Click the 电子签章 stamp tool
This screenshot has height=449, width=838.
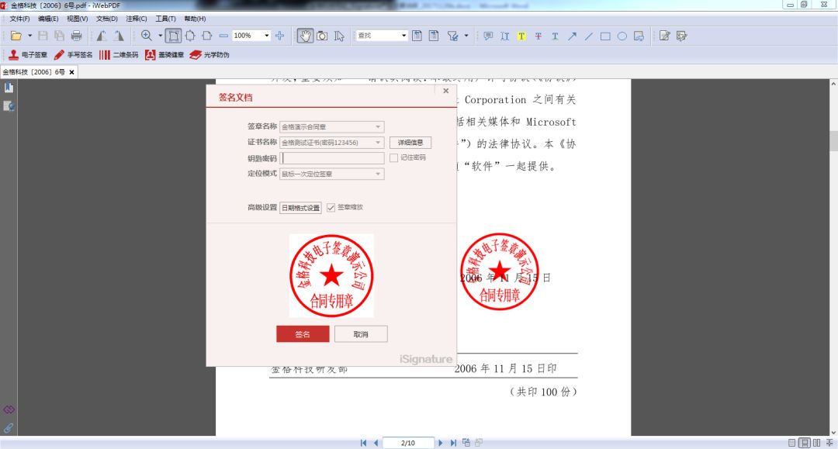(x=28, y=54)
